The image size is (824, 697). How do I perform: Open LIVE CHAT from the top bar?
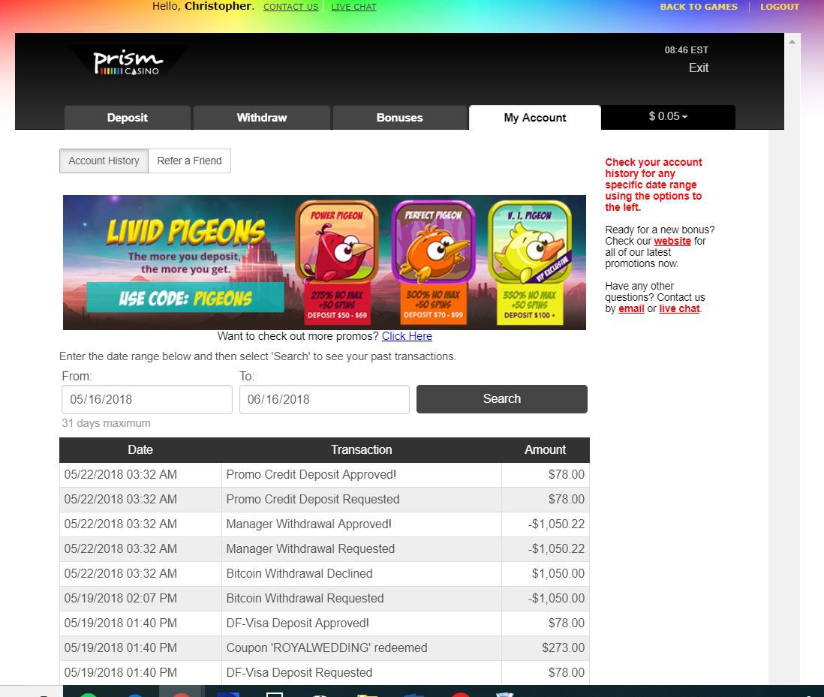[x=353, y=7]
